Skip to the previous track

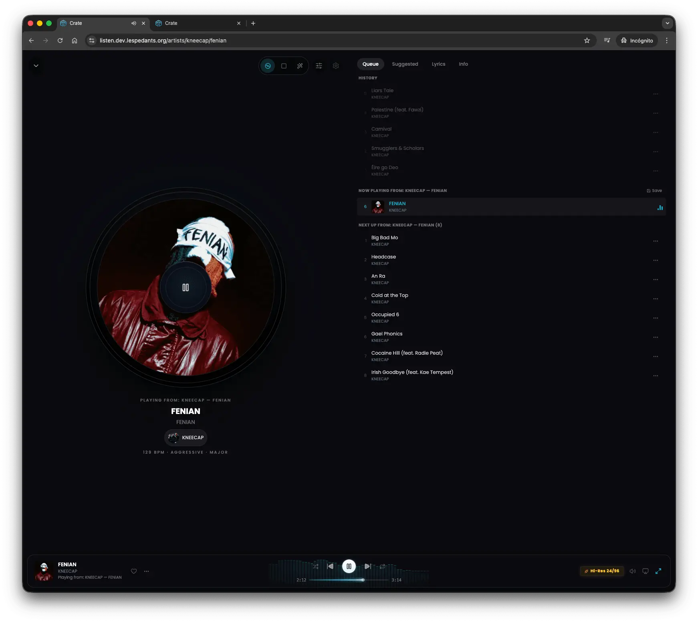(x=330, y=566)
